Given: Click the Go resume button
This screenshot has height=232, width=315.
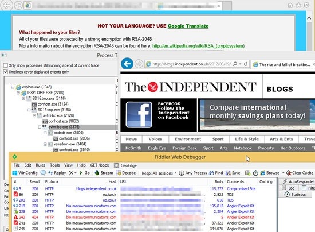Looking at the screenshot, I should [x=85, y=173].
